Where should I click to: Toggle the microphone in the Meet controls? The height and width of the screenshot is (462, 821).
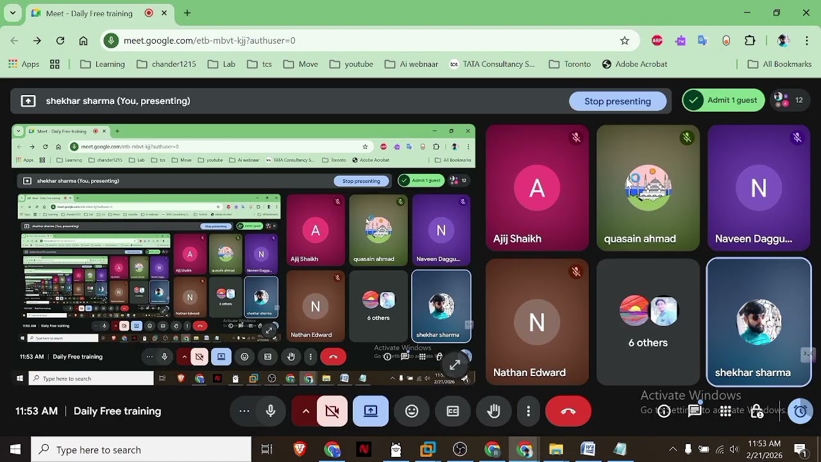click(271, 411)
